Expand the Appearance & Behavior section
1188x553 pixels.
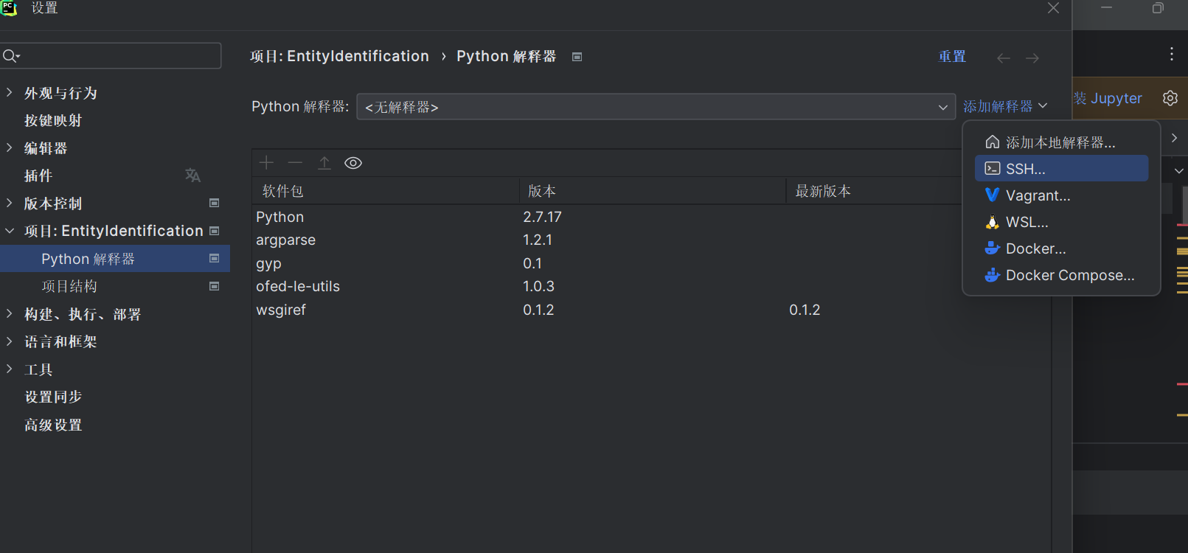[x=10, y=93]
